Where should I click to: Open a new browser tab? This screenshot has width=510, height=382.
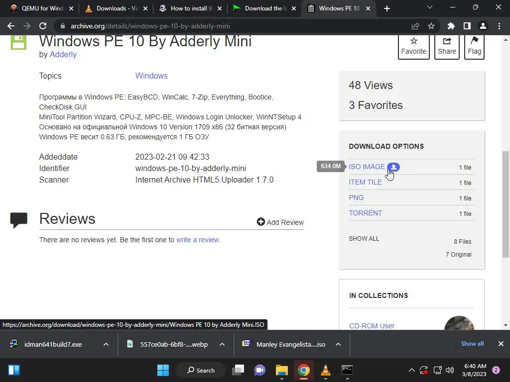[386, 8]
